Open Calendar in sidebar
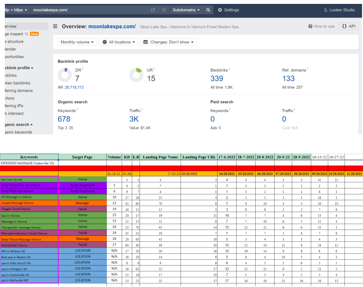 click(10, 49)
